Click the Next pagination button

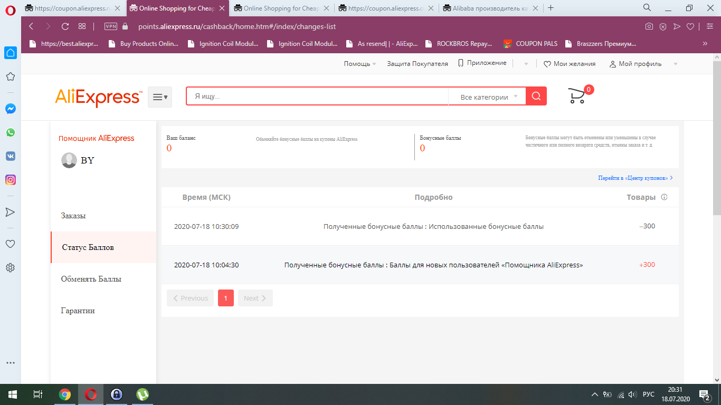point(255,298)
